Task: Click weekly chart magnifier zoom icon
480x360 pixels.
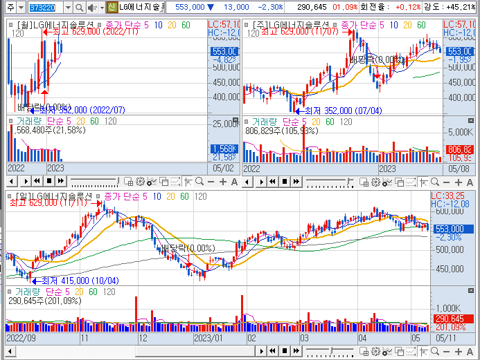Action: (435, 182)
